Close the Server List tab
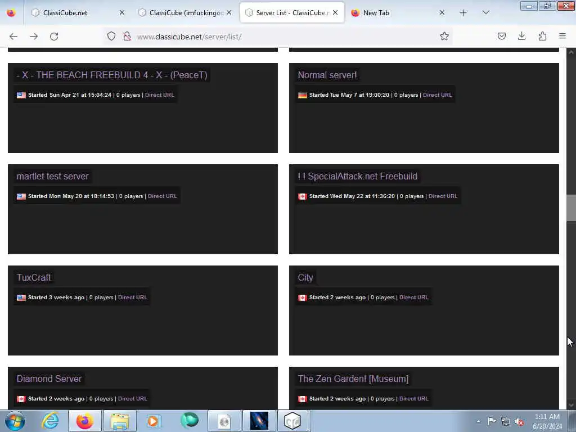The width and height of the screenshot is (576, 432). coord(335,13)
